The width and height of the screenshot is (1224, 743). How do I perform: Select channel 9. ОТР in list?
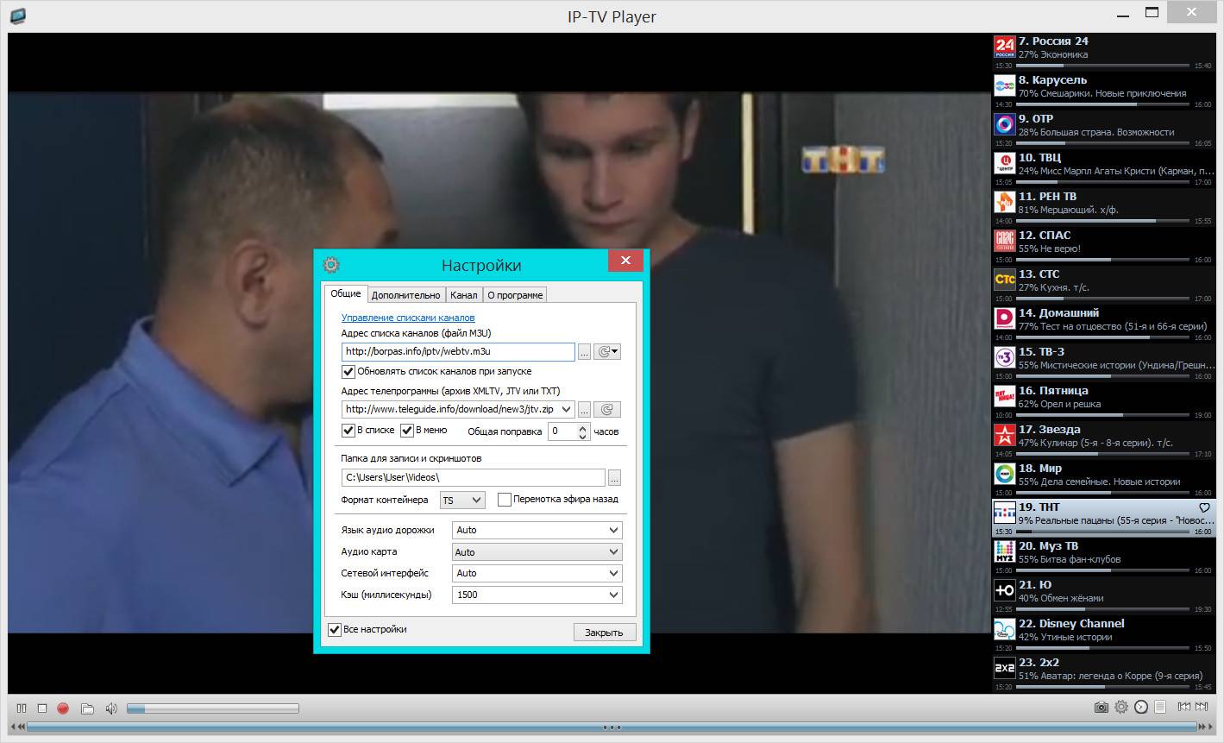(x=1103, y=129)
